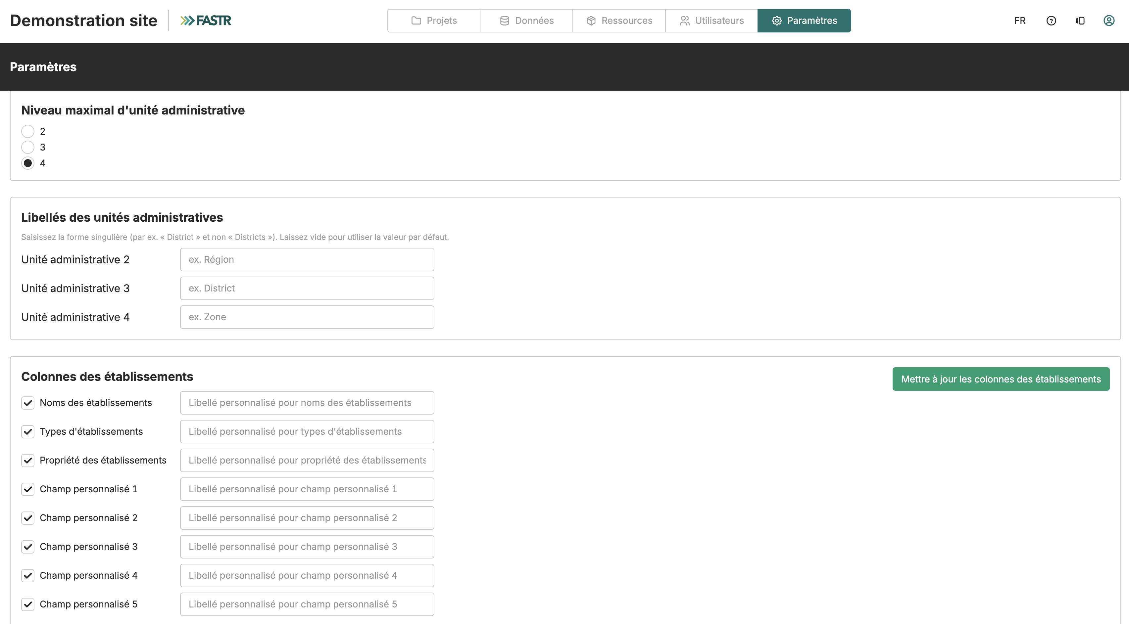Viewport: 1129px width, 624px height.
Task: Edit custom label for noms des établissements
Action: (x=307, y=403)
